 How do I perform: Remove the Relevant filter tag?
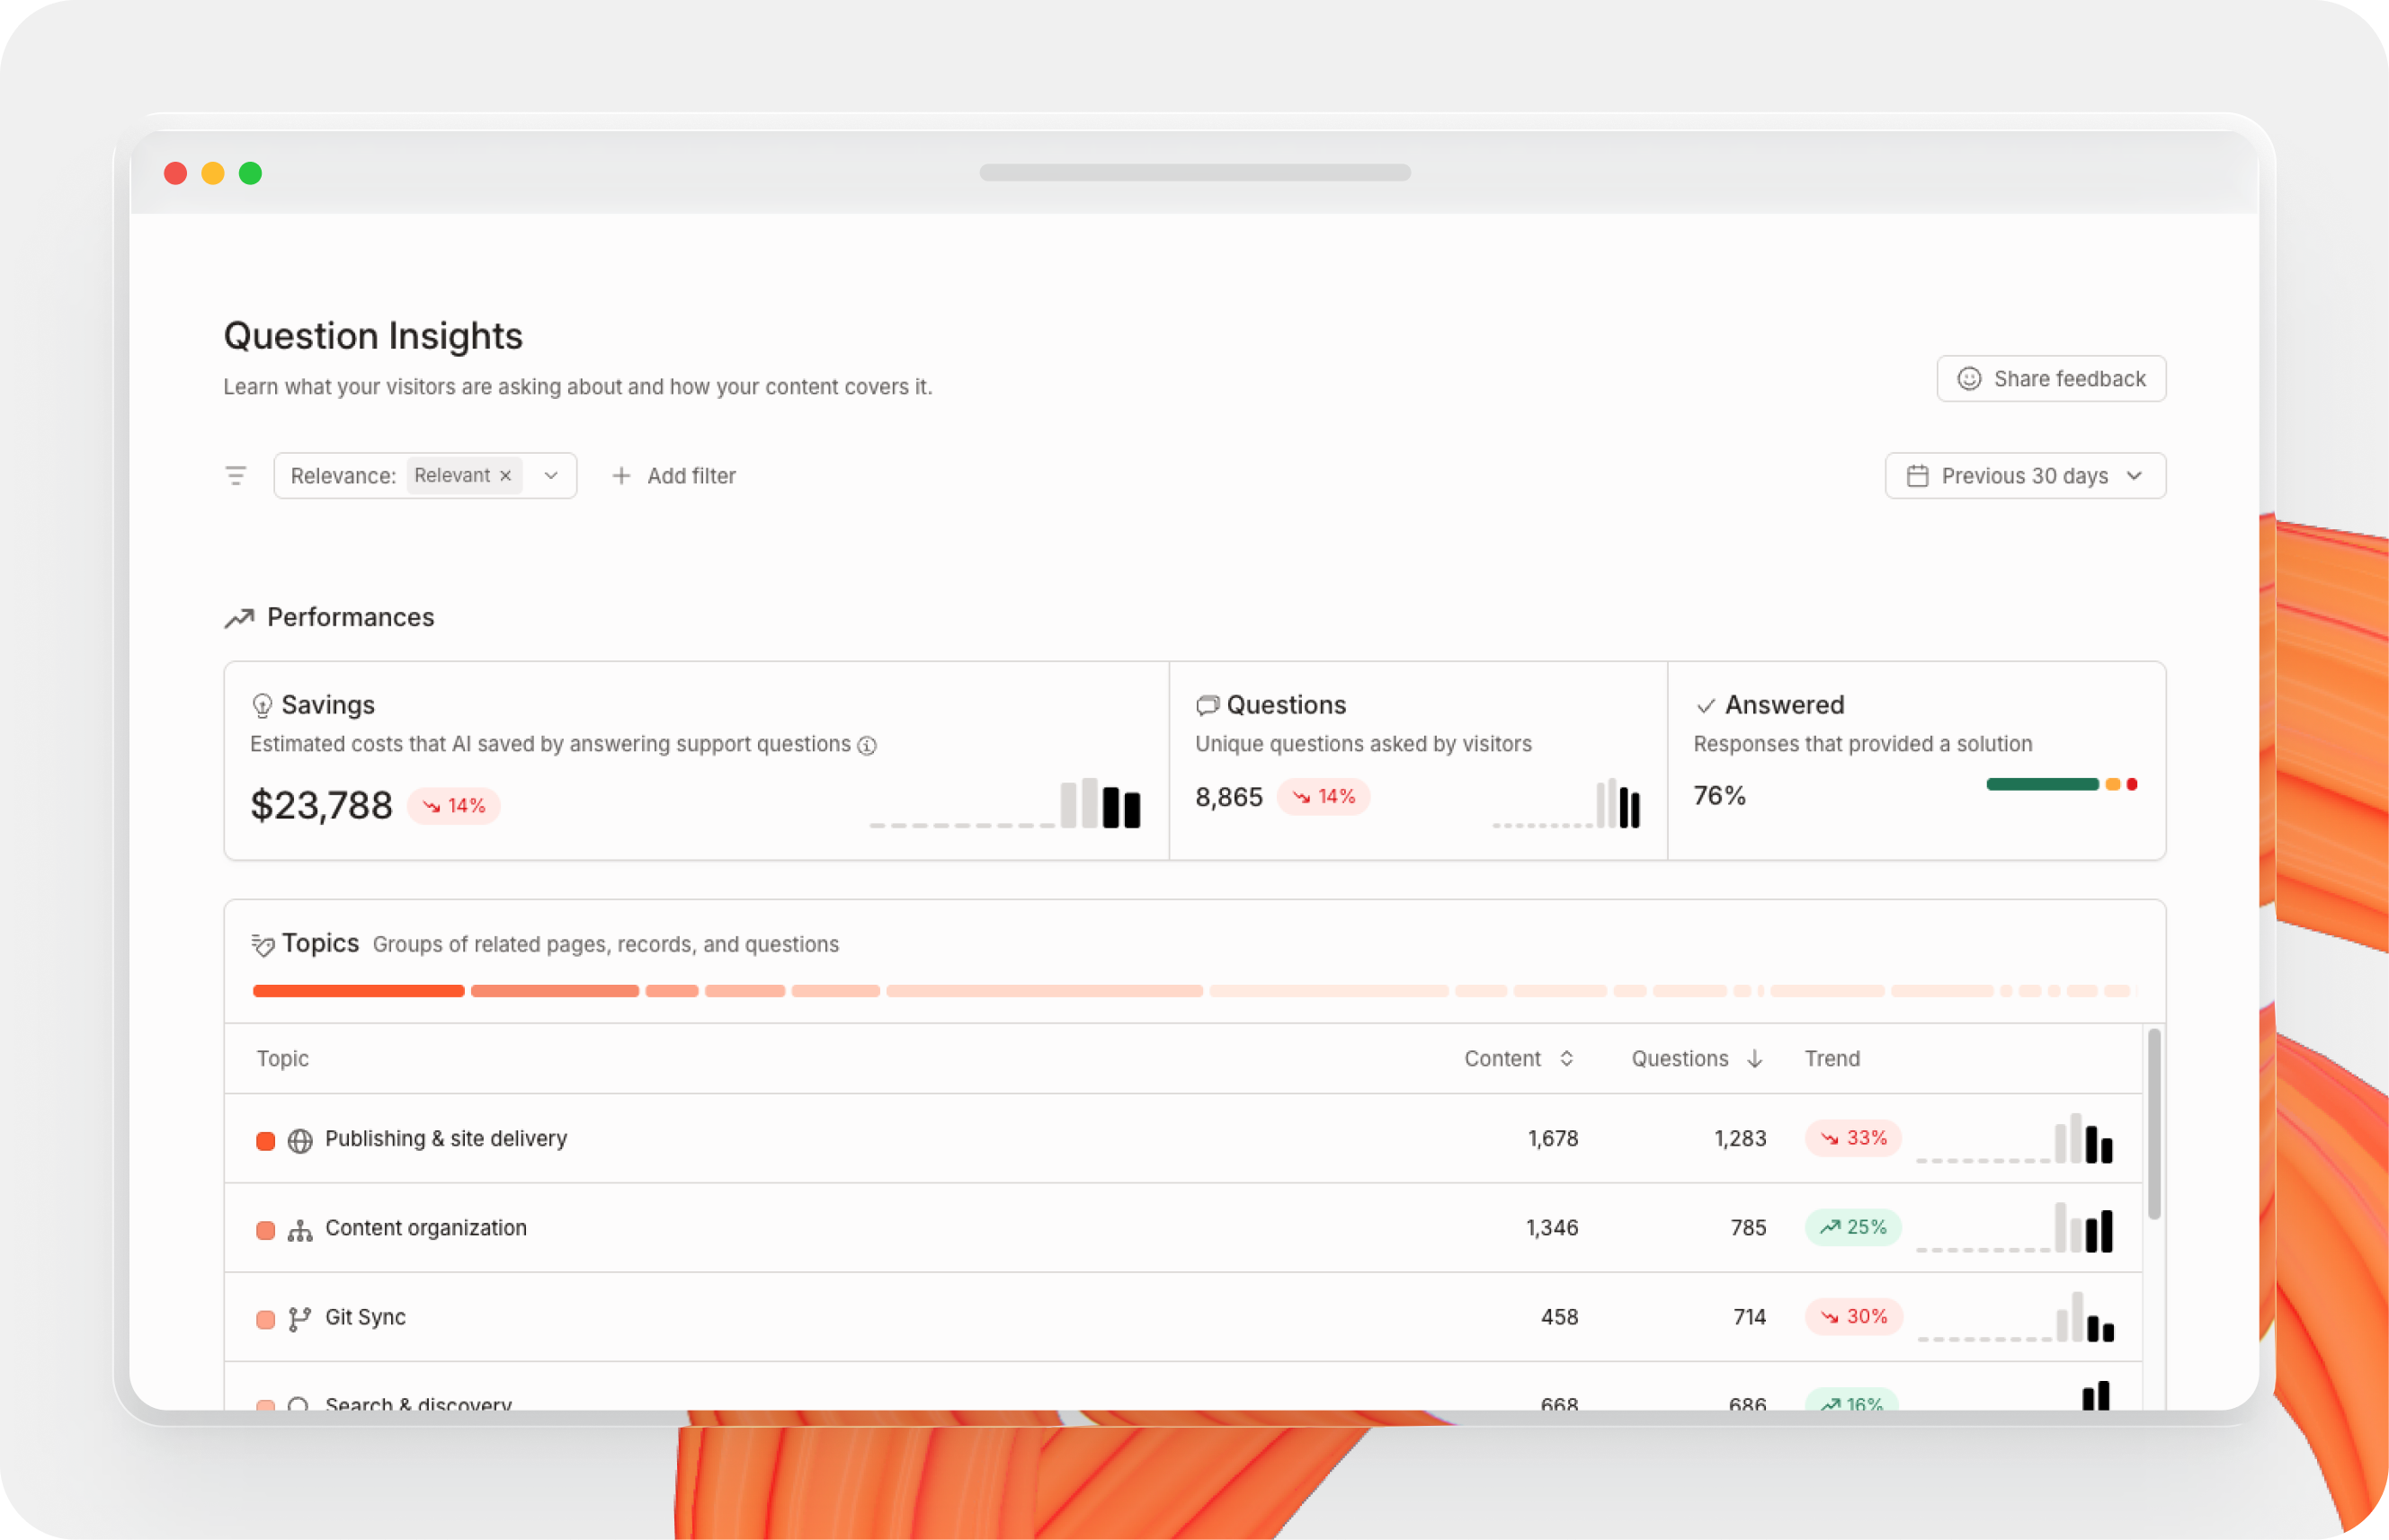pyautogui.click(x=506, y=476)
